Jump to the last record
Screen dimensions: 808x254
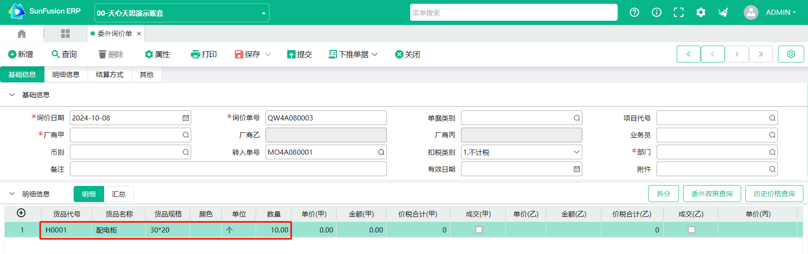tap(761, 54)
